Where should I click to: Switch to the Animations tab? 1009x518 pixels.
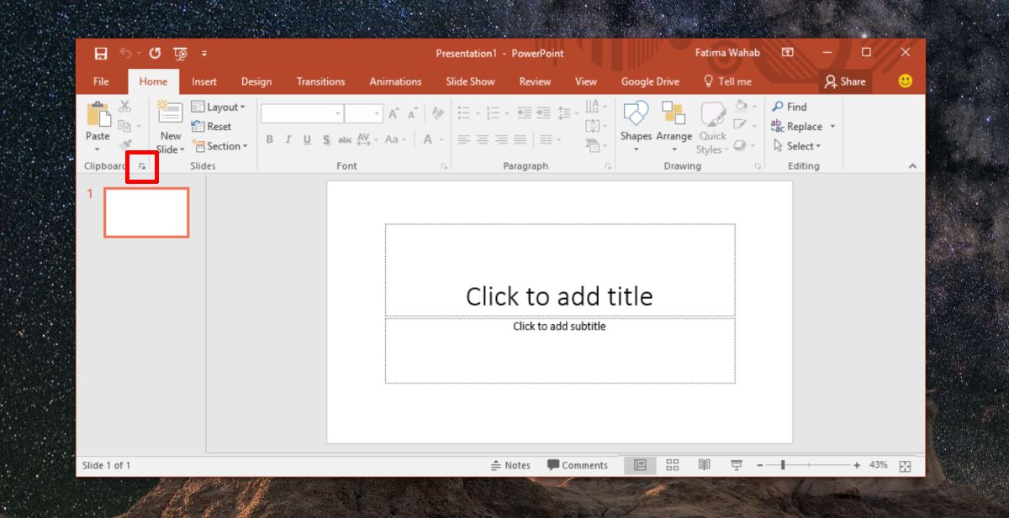395,81
